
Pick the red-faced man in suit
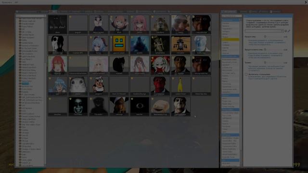(x=160, y=86)
